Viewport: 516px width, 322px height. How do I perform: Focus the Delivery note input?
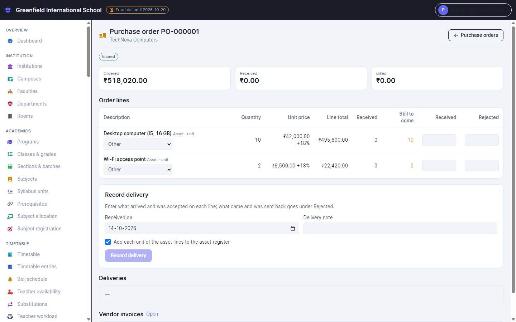pos(400,229)
